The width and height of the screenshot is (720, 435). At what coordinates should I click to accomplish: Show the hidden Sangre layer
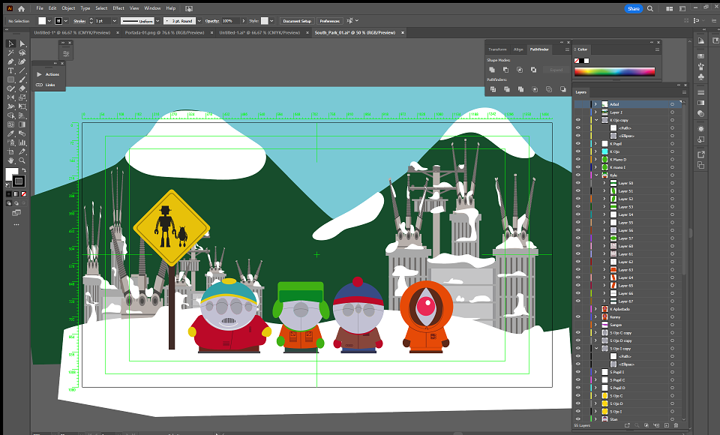[578, 325]
